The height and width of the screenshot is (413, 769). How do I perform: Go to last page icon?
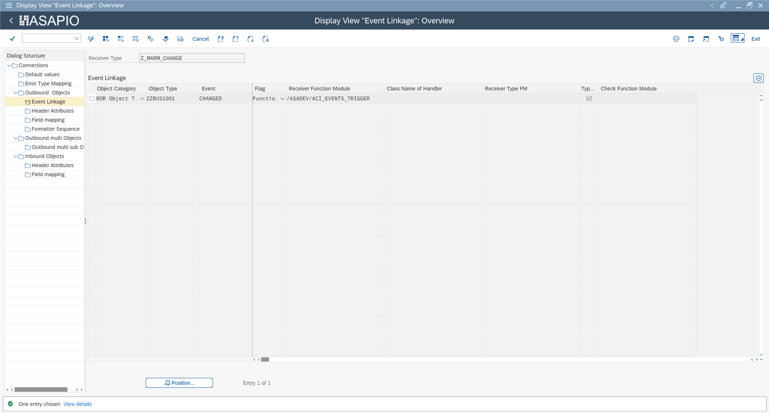pos(266,39)
